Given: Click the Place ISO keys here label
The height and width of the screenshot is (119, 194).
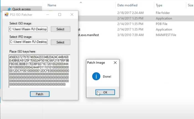Looking at the screenshot, I should tap(23, 51).
